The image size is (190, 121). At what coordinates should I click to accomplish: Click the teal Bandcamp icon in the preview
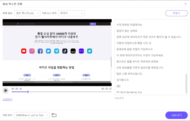pyautogui.click(x=89, y=51)
